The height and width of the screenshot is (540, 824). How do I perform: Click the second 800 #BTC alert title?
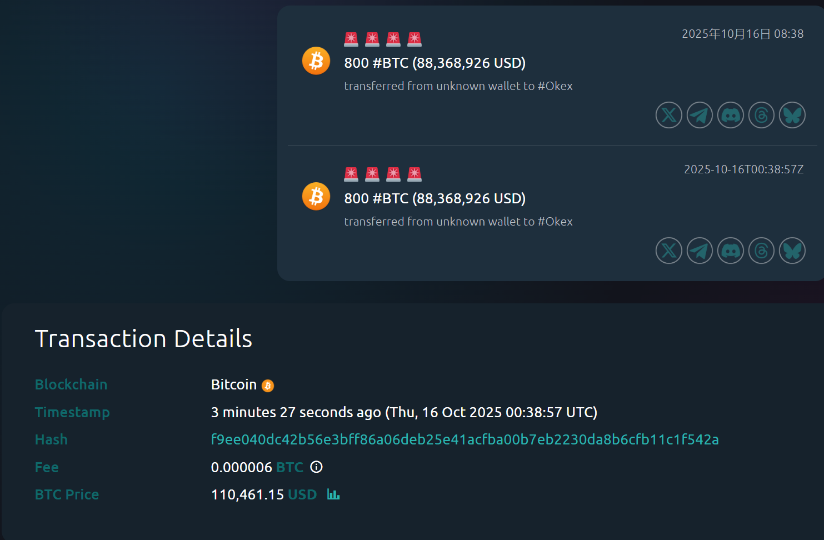[435, 198]
